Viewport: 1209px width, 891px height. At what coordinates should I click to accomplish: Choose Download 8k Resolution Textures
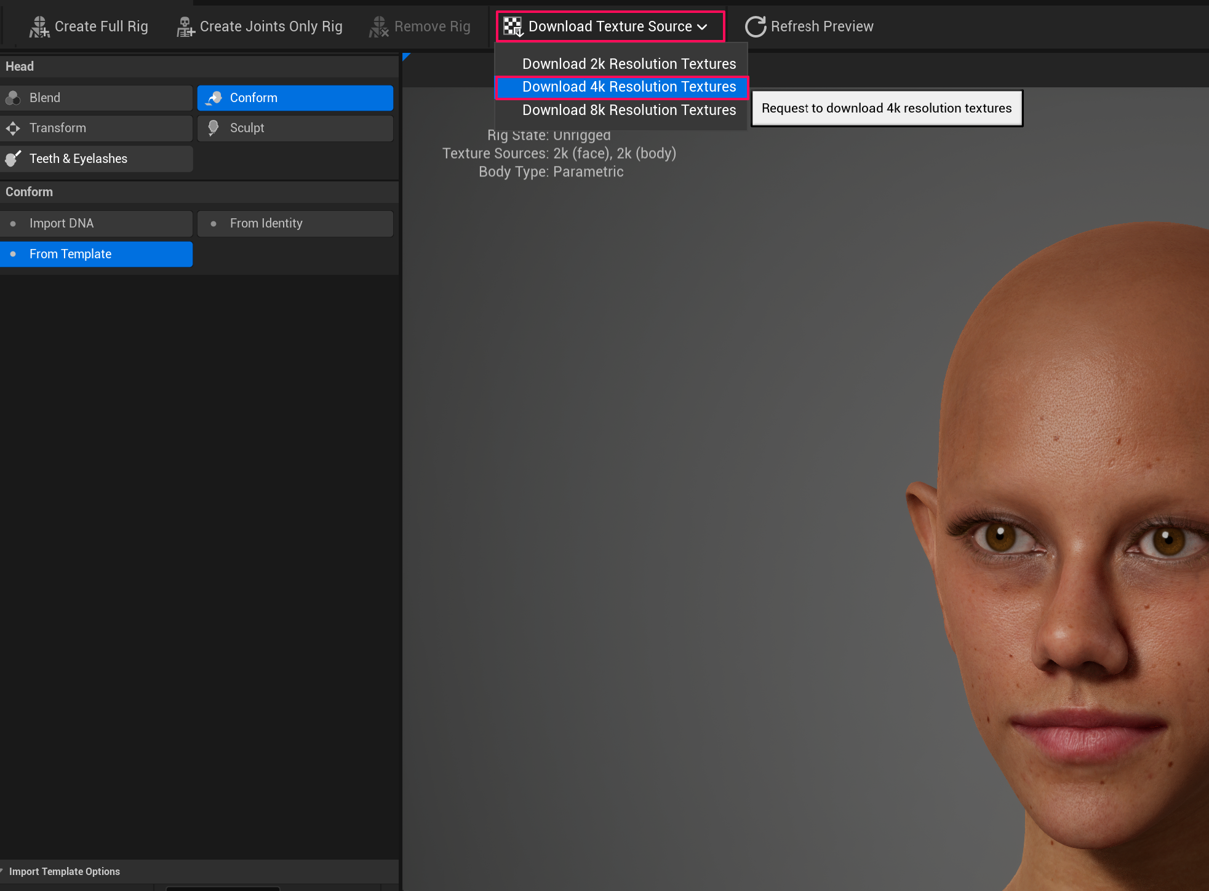click(629, 110)
